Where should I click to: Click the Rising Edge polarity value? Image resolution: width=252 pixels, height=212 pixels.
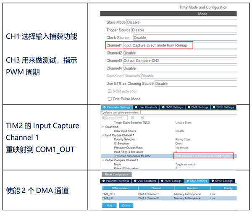[x=183, y=139]
